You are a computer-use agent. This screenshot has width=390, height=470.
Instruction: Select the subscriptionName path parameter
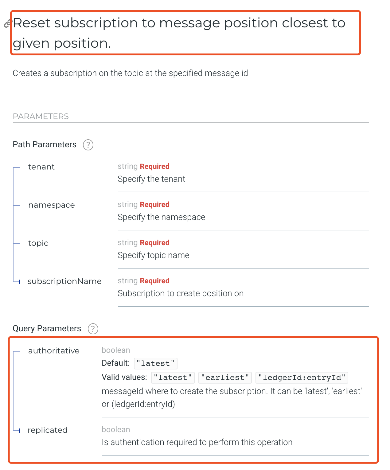64,281
